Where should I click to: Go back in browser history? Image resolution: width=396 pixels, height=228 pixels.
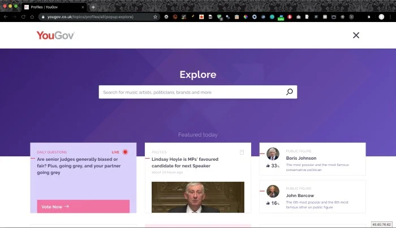pos(6,17)
